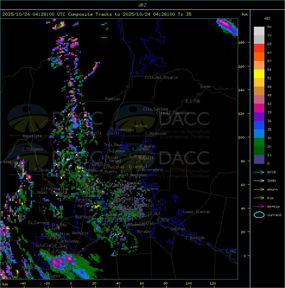Click the 'C_Chilenos' map label

click(33, 149)
